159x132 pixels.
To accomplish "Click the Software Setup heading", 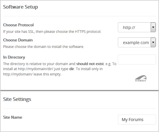I will pyautogui.click(x=20, y=7).
